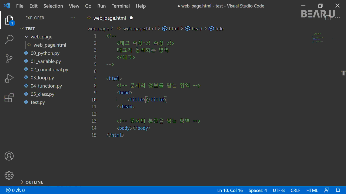Click the feedback icon in status bar
346x194 pixels.
(x=327, y=190)
